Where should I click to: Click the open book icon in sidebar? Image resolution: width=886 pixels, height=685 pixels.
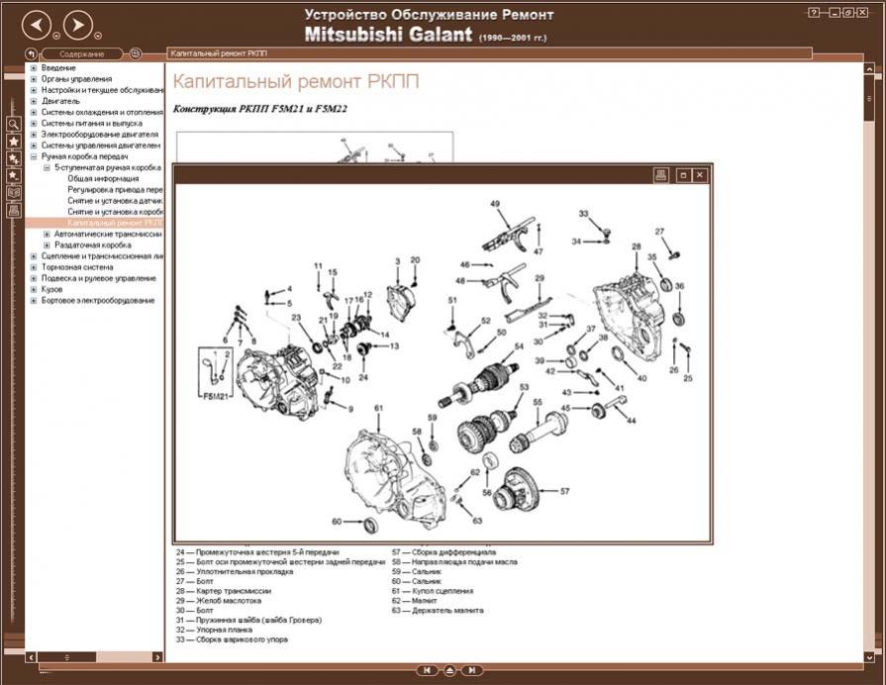[14, 193]
